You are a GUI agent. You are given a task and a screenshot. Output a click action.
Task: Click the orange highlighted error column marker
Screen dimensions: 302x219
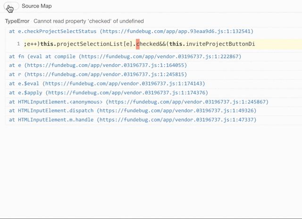[138, 44]
